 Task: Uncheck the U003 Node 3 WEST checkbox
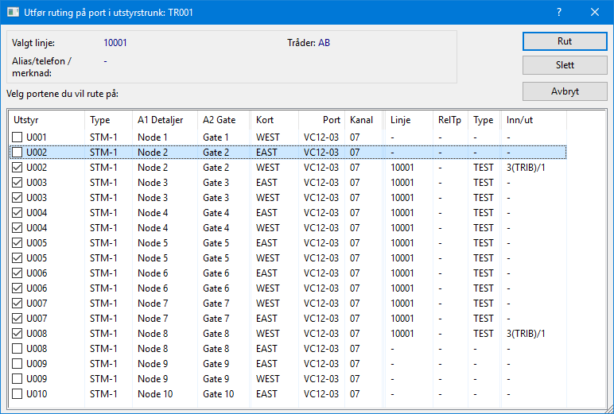(17, 198)
